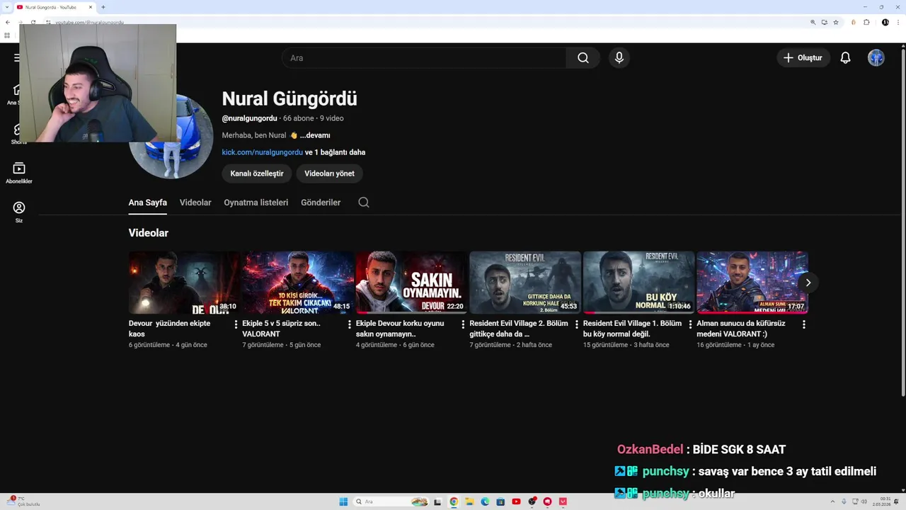The image size is (906, 510).
Task: Open Chrome from the taskbar
Action: click(x=454, y=501)
